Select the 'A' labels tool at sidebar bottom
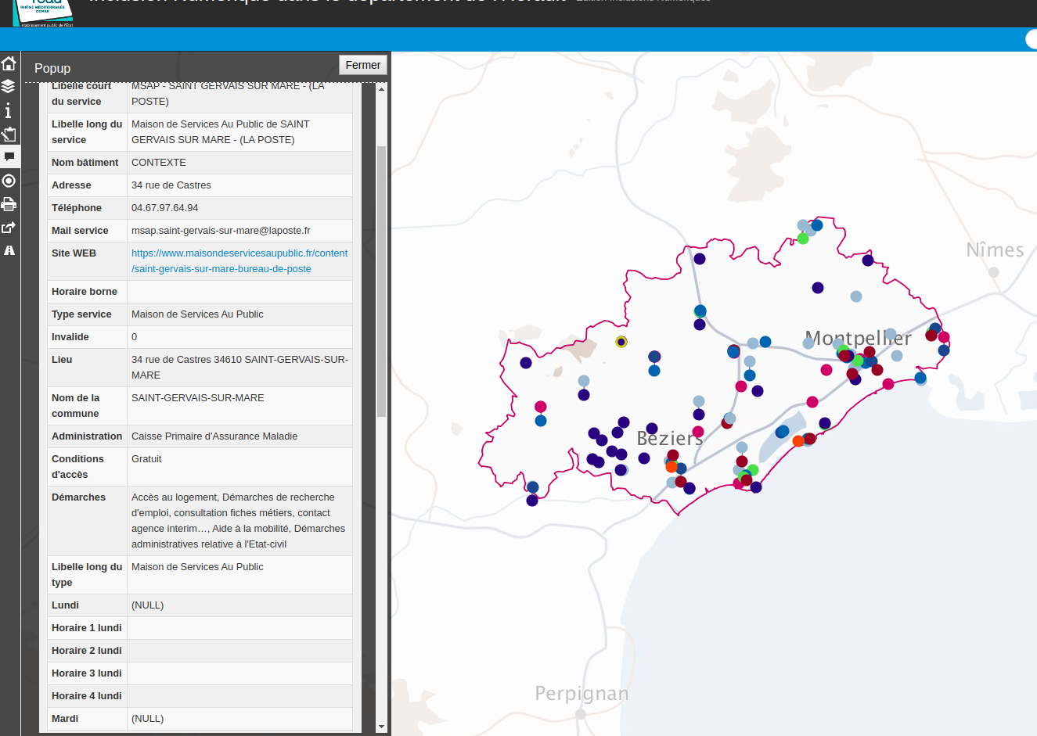The image size is (1037, 736). pos(9,250)
